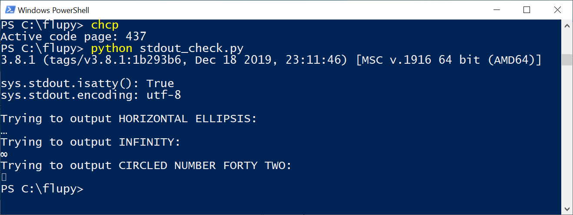Click the "sys.stdout.isatty(): True" line
The width and height of the screenshot is (573, 215).
tap(87, 83)
